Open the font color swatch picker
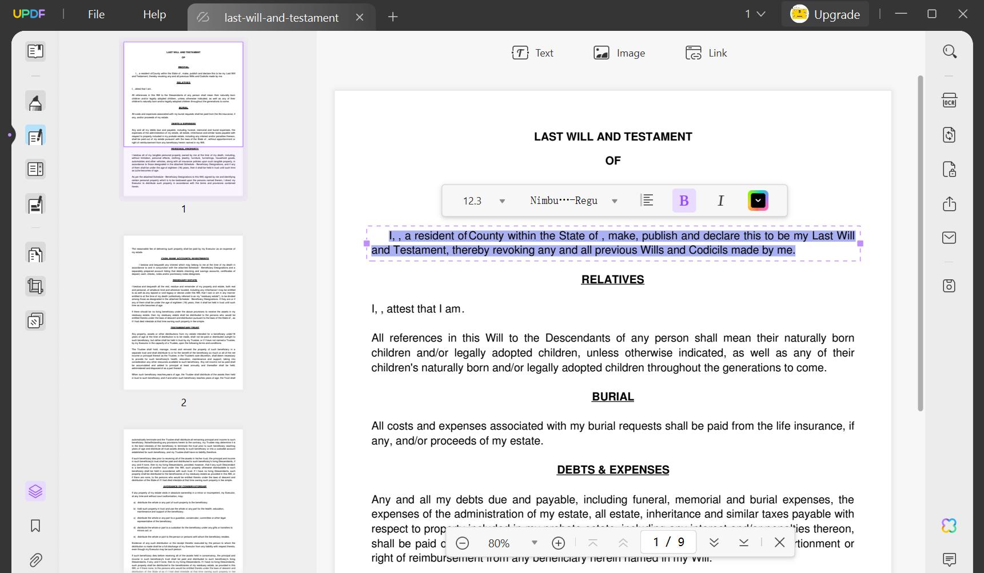The width and height of the screenshot is (984, 573). click(758, 201)
